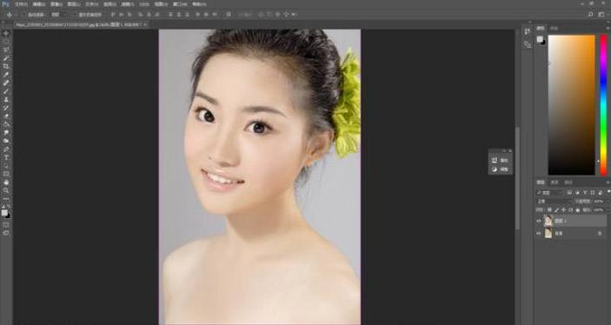The image size is (611, 325).
Task: Toggle adjustment layer filter icon
Action: coord(577,193)
